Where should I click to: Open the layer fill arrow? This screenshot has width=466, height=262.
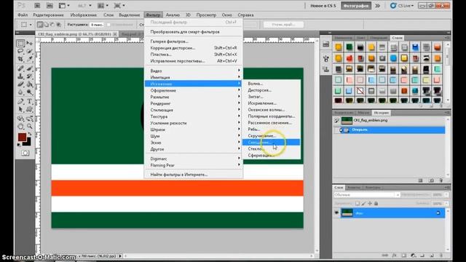(x=446, y=204)
